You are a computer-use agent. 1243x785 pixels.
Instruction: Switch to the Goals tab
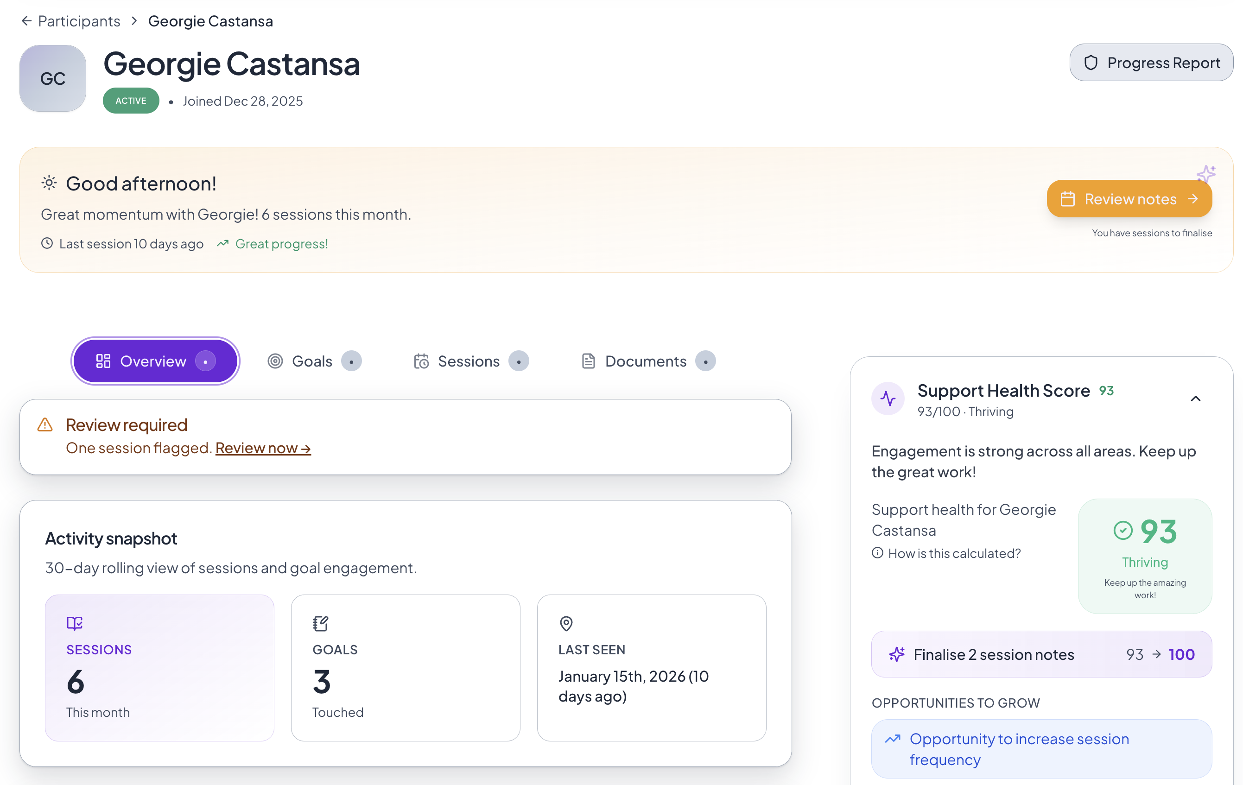point(312,361)
